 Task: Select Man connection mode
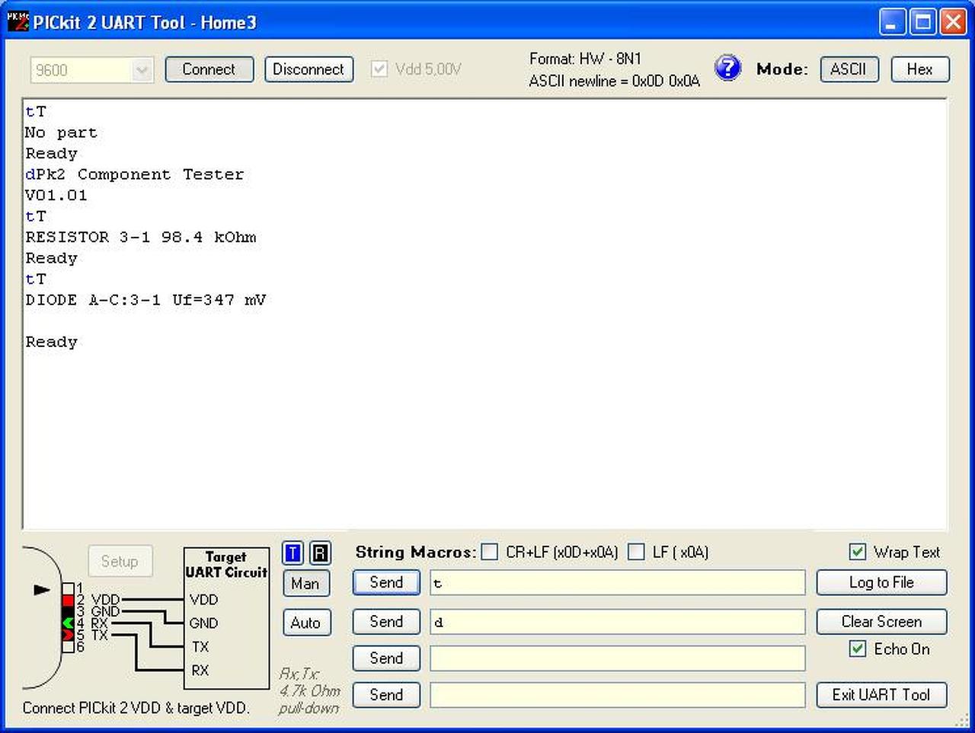pos(305,584)
